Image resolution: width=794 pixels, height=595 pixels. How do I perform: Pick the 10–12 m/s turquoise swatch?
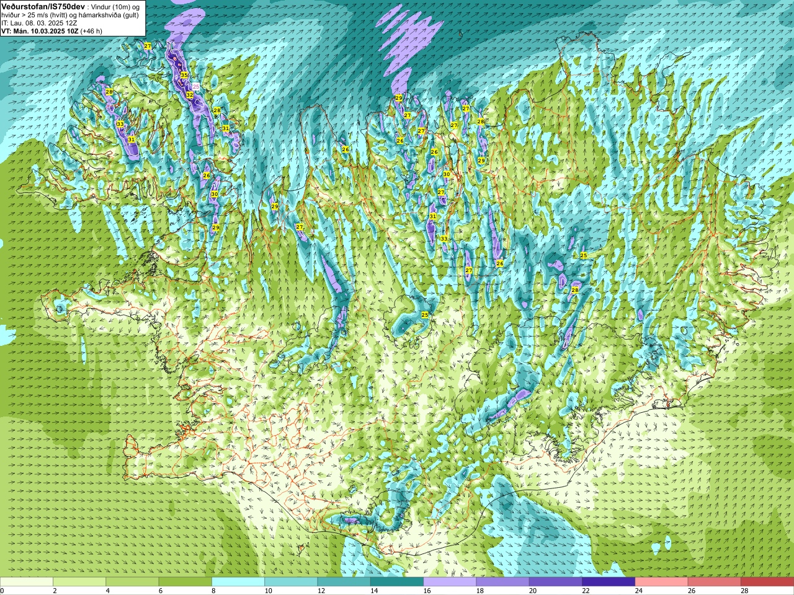click(x=291, y=582)
